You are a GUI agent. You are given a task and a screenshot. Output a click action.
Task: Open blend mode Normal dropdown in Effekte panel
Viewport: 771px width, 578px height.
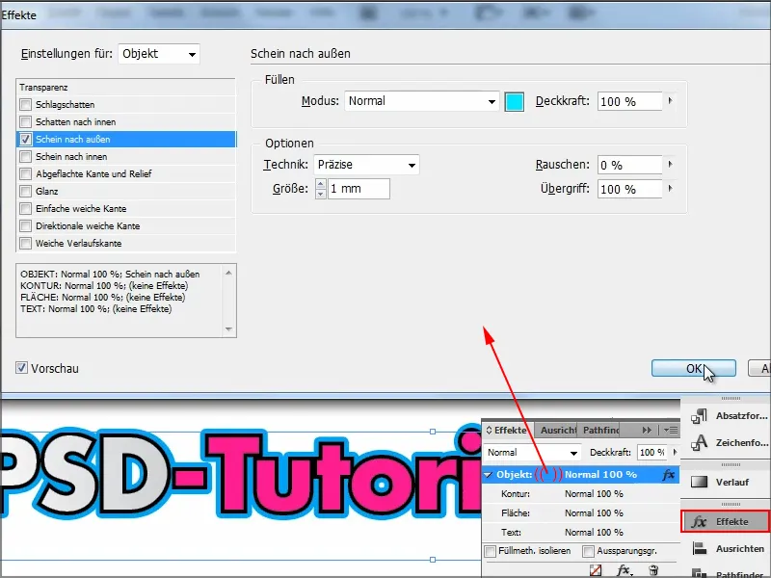[x=533, y=453]
